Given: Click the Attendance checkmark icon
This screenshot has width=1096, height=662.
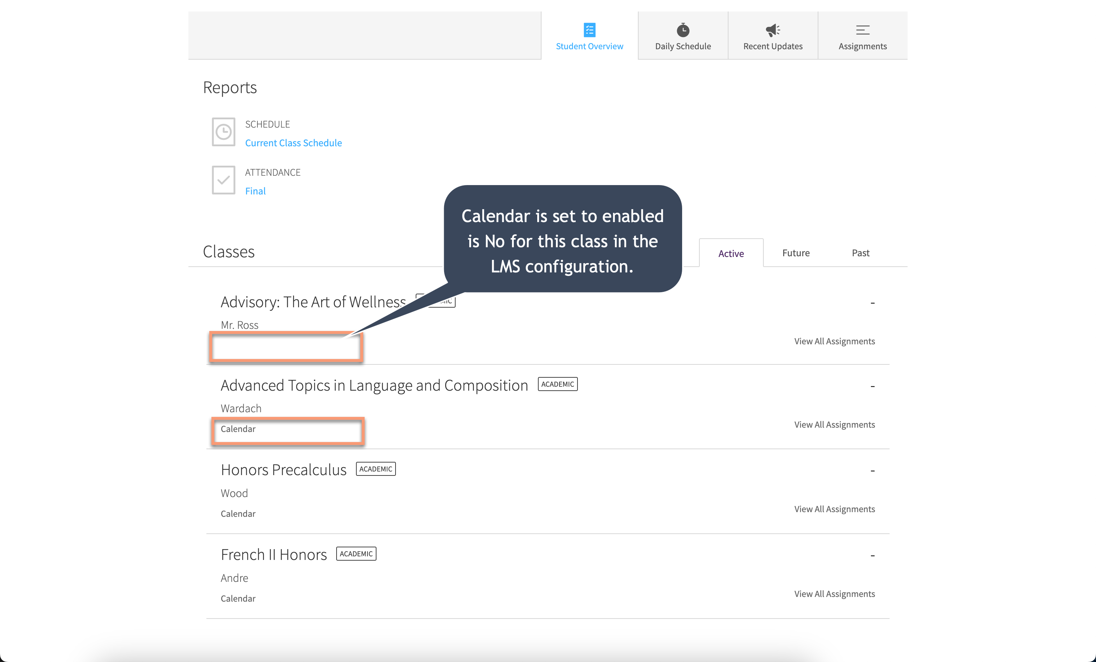Looking at the screenshot, I should (x=223, y=180).
